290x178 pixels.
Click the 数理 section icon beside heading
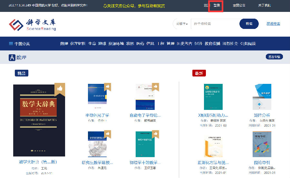click(12, 58)
